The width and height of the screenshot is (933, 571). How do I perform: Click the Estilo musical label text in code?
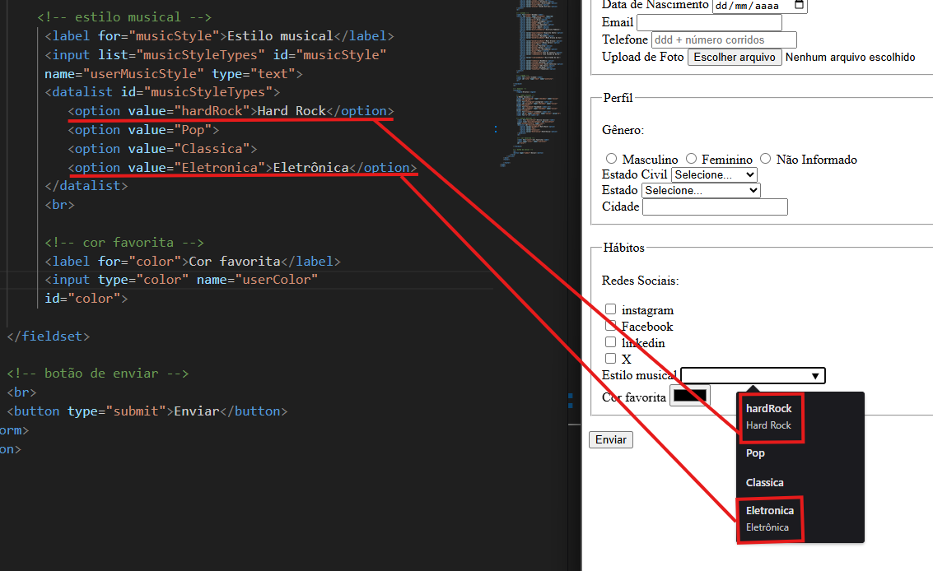tap(280, 36)
